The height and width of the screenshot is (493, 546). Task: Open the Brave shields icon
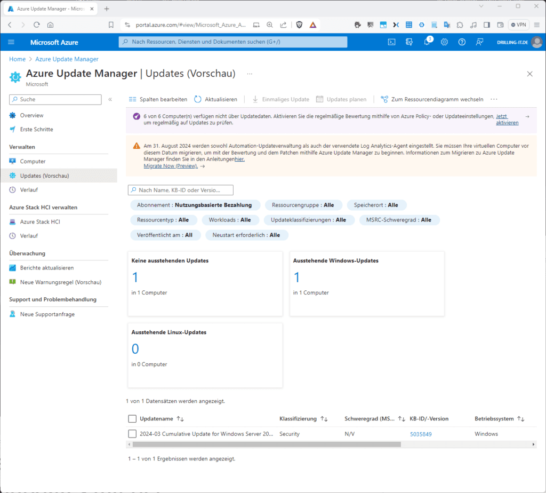tap(299, 25)
